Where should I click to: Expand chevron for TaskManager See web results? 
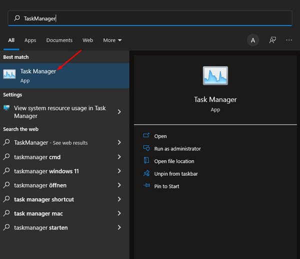click(119, 142)
